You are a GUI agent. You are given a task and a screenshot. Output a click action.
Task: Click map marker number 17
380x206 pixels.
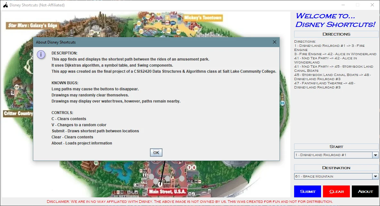(17, 87)
